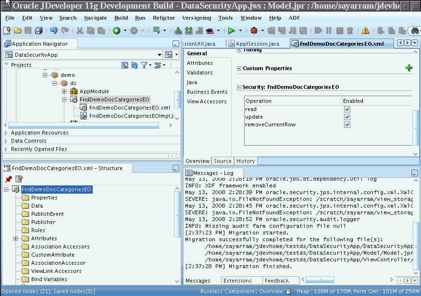The image size is (421, 296).
Task: Click the trash garbage collection icon in status bar
Action: 289,292
